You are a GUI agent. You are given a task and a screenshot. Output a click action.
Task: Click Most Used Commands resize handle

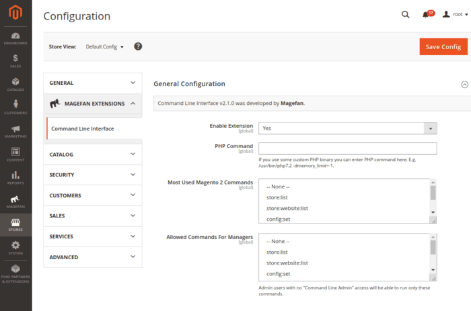pos(434,221)
